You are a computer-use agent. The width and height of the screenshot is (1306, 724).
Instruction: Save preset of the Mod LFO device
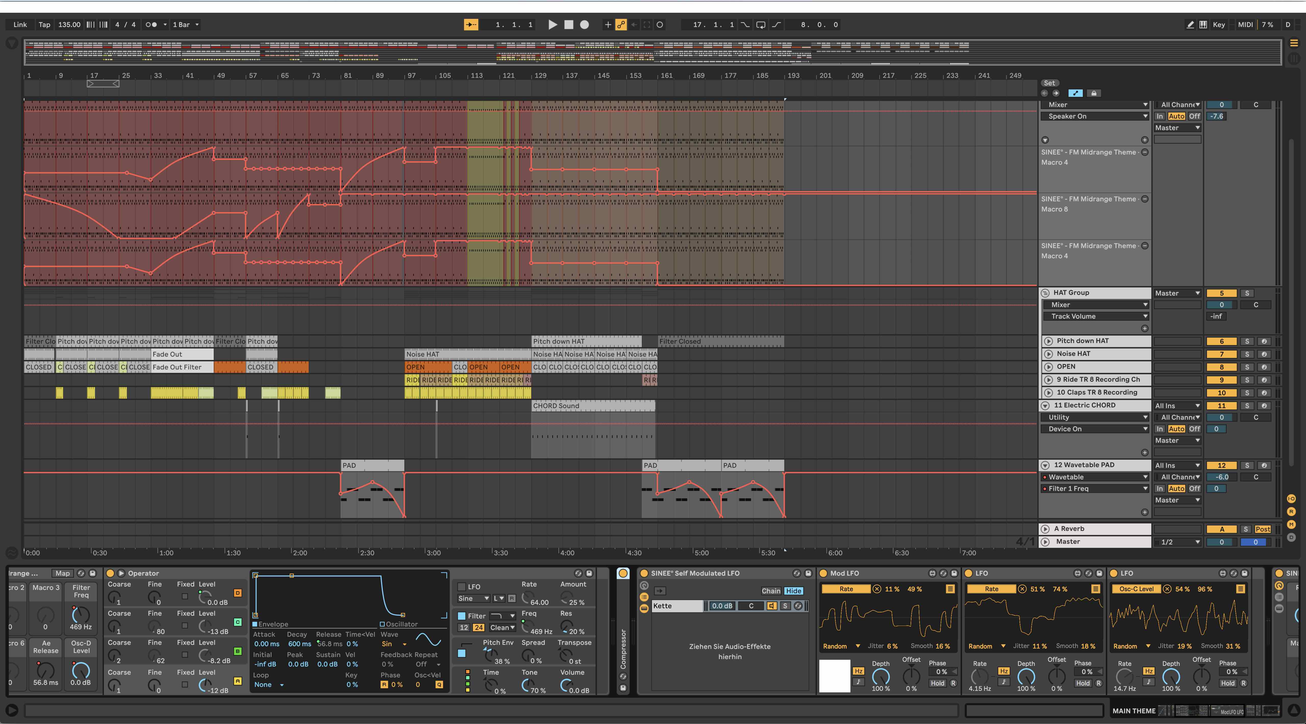click(x=954, y=573)
